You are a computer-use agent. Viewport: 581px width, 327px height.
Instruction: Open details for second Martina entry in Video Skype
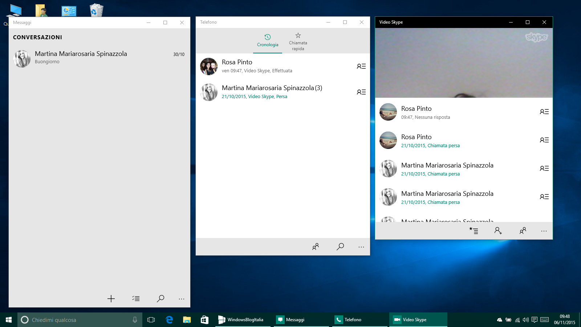pos(544,197)
